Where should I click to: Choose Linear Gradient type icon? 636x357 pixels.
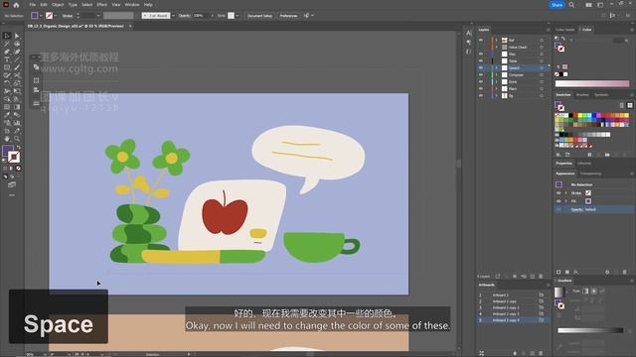585,291
